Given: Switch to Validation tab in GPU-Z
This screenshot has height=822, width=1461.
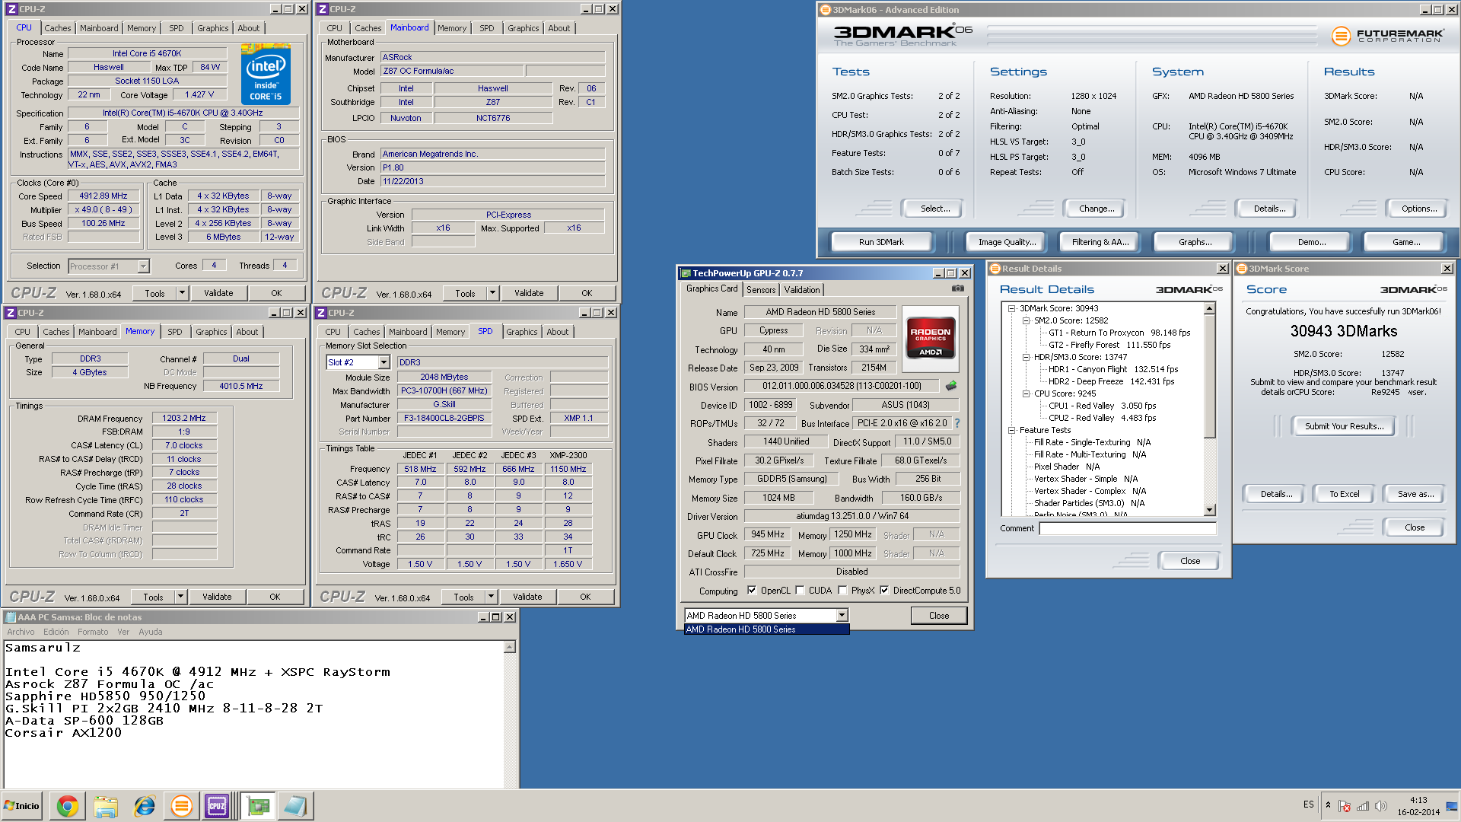Looking at the screenshot, I should [801, 290].
